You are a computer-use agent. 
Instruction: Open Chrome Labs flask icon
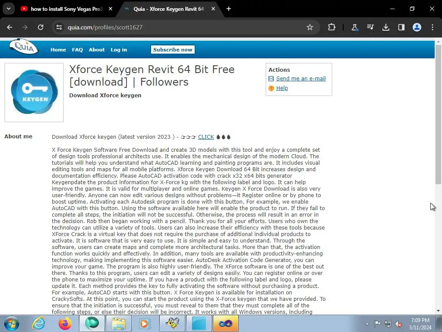tap(355, 27)
